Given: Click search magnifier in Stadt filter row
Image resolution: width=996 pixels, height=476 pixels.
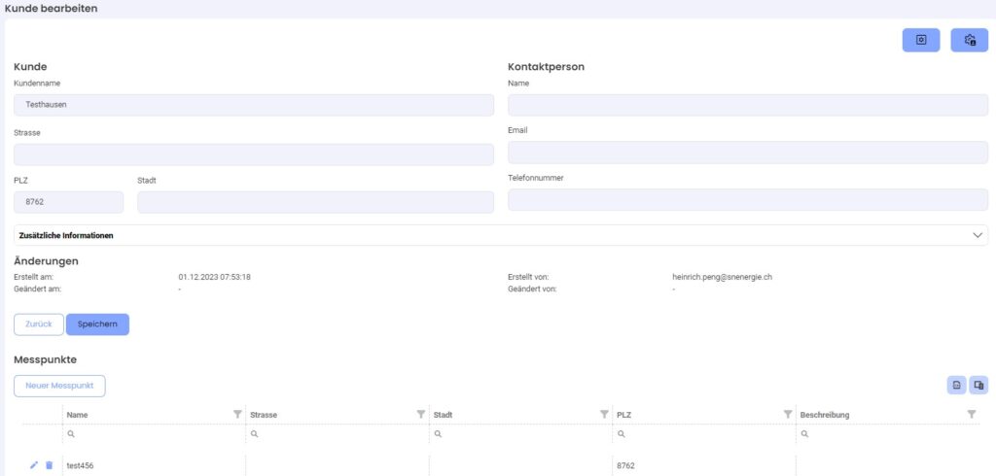Looking at the screenshot, I should tap(438, 434).
